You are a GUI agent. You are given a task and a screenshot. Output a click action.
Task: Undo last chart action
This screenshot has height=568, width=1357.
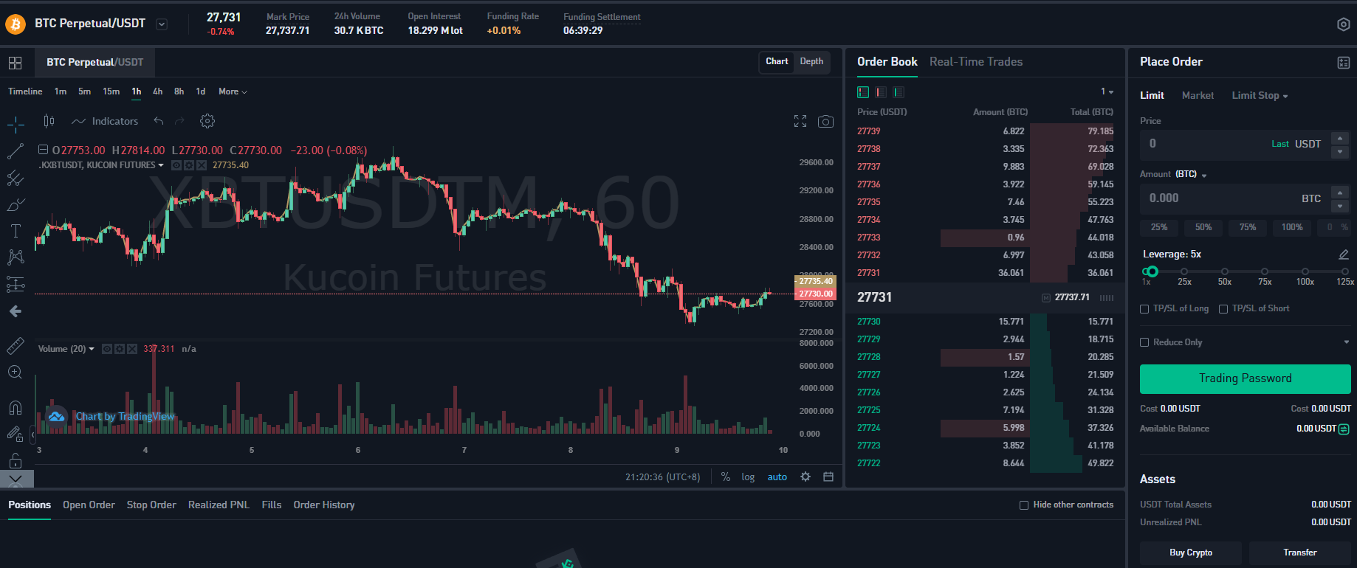coord(158,121)
